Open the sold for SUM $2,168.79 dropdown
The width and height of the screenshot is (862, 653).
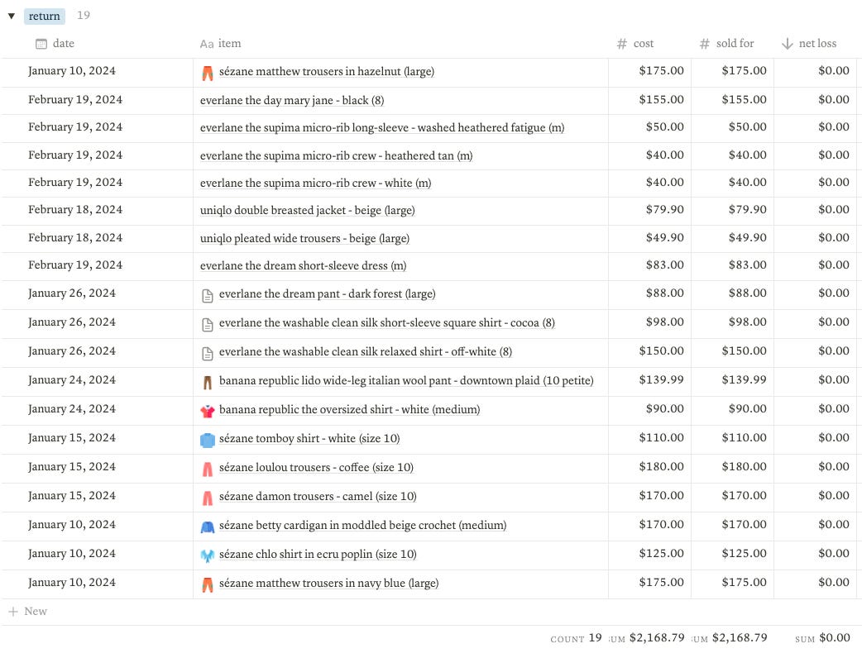pos(729,638)
